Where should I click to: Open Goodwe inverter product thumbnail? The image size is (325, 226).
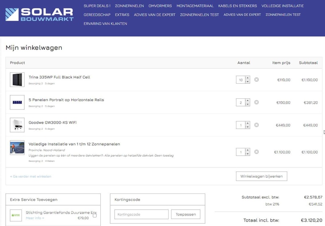17,125
